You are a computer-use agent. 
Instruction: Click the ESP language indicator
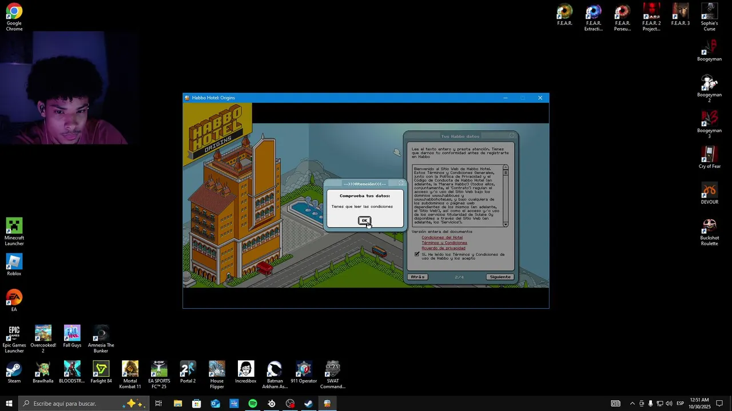coord(680,404)
